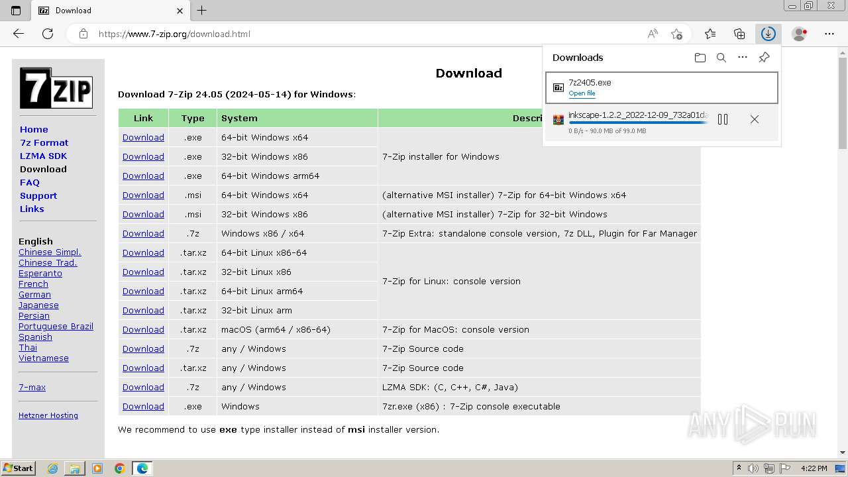Screen dimensions: 848x477
Task: Click the 7-Zip logo
Action: (x=56, y=88)
